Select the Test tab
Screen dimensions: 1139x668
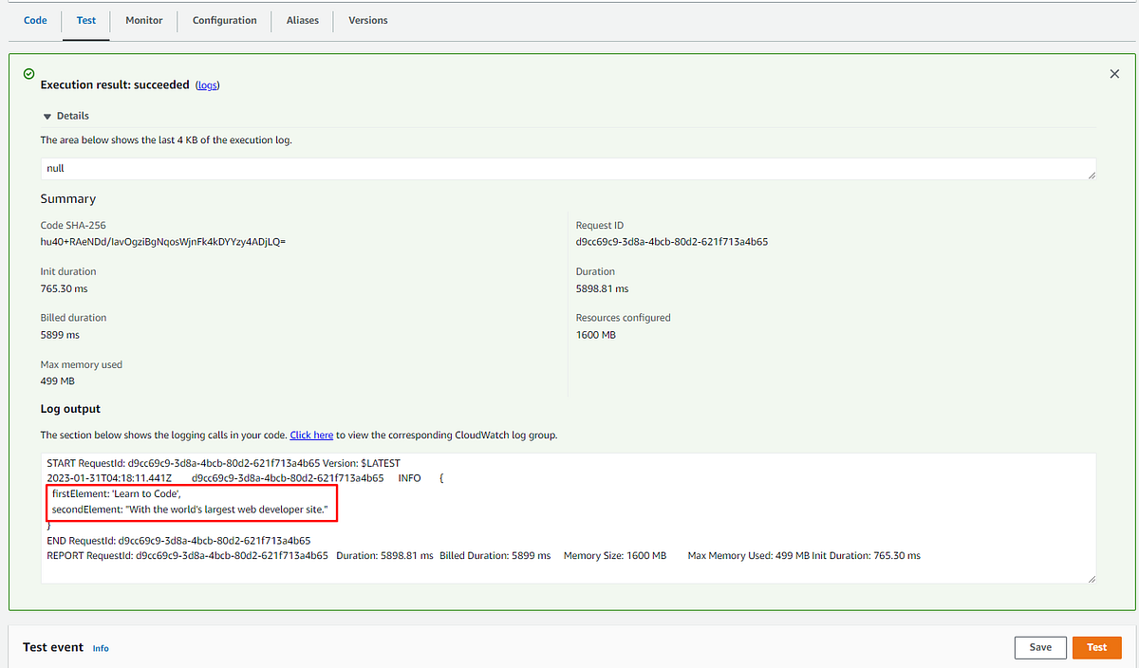tap(85, 20)
